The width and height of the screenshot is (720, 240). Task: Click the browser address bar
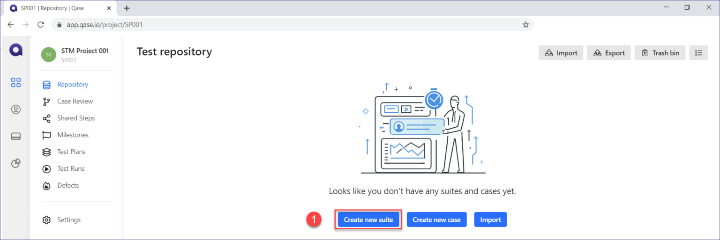tap(281, 25)
